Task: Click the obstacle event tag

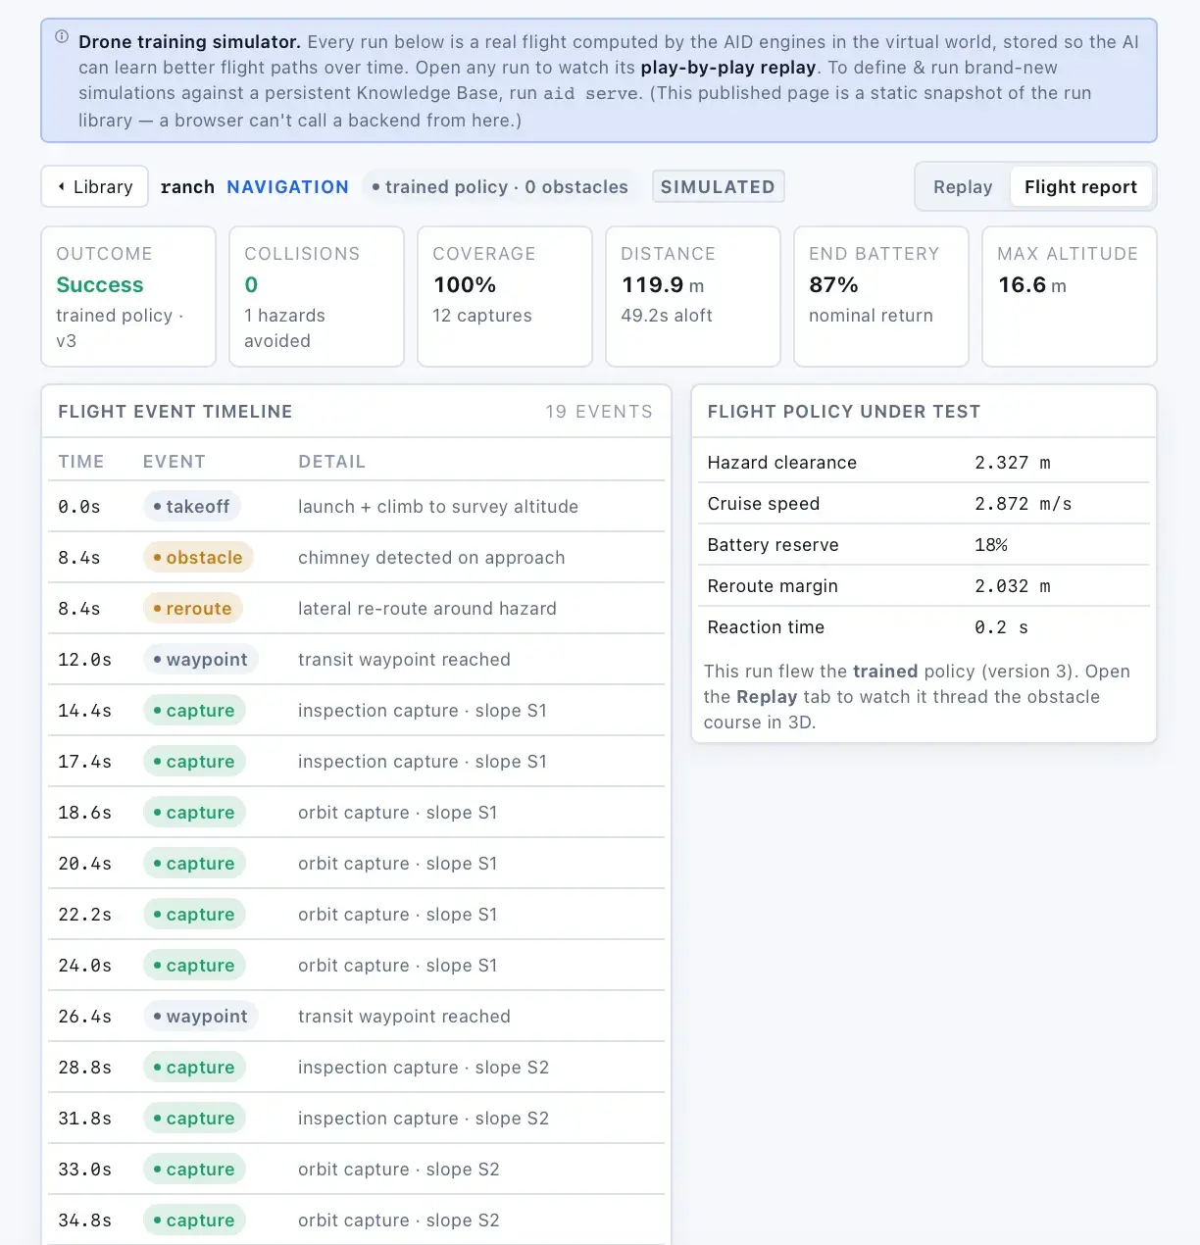Action: [x=198, y=557]
